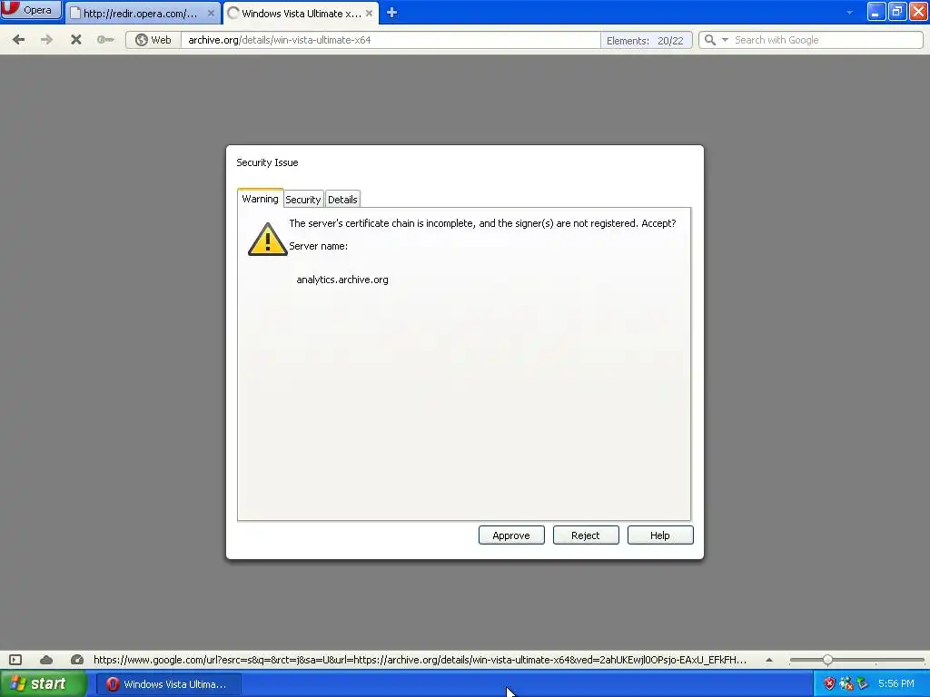Reject the server certificate
Viewport: 930px width, 697px height.
click(586, 535)
